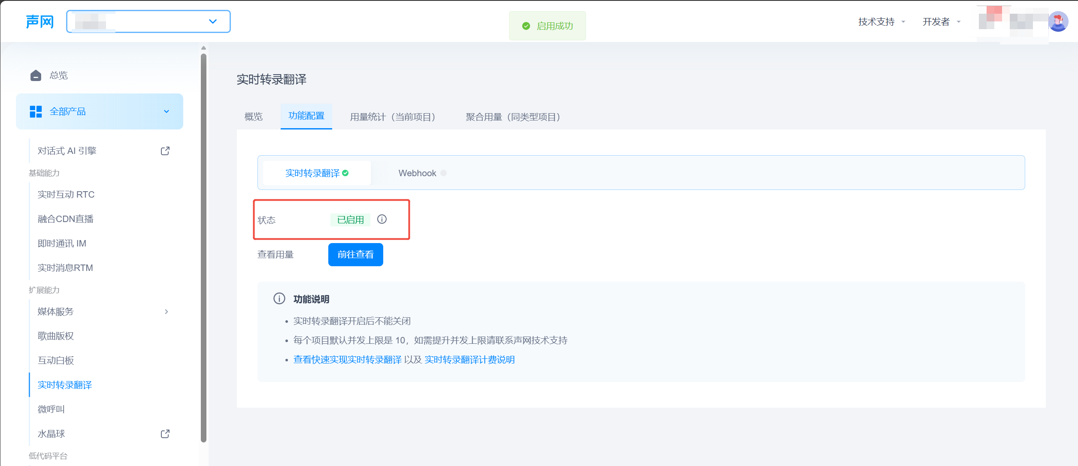
Task: Click the 全部产品 grid icon
Action: point(36,111)
